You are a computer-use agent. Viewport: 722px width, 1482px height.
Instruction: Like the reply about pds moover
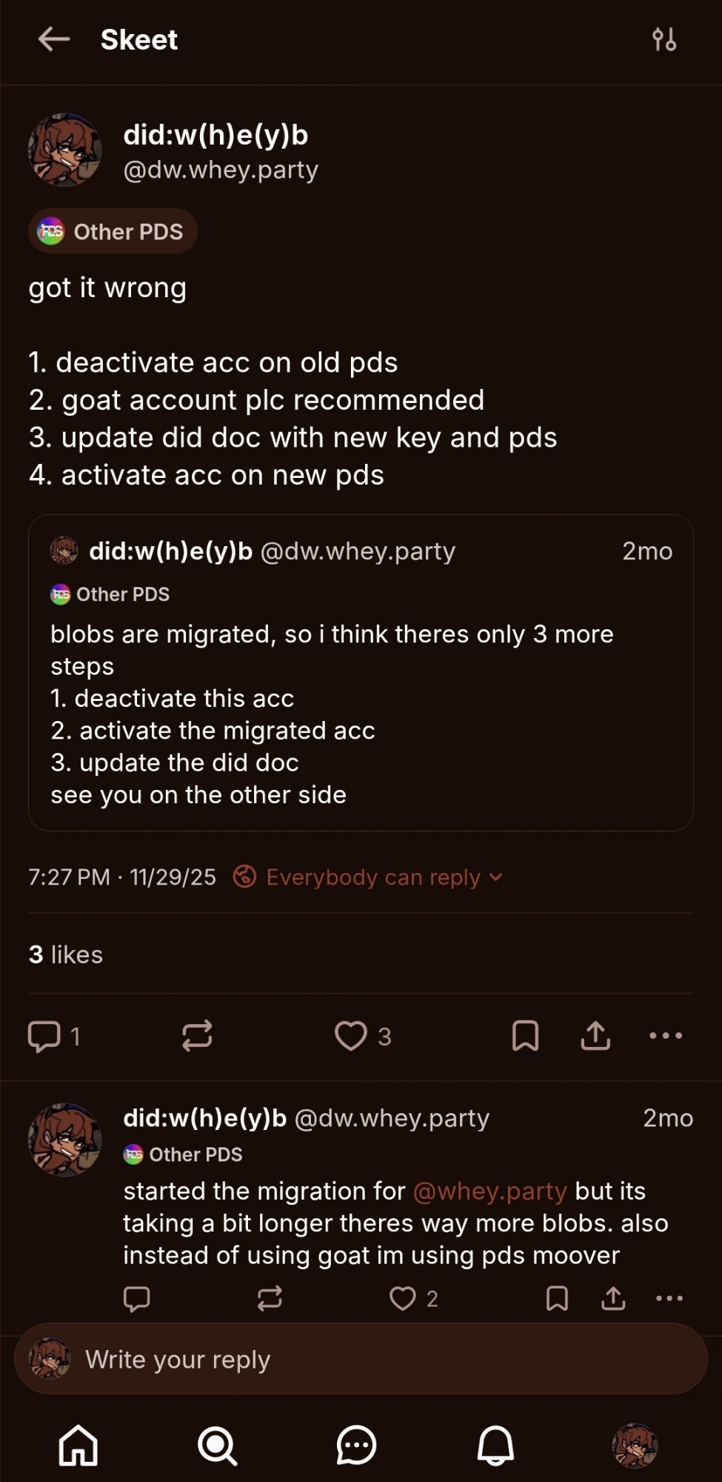(404, 1298)
